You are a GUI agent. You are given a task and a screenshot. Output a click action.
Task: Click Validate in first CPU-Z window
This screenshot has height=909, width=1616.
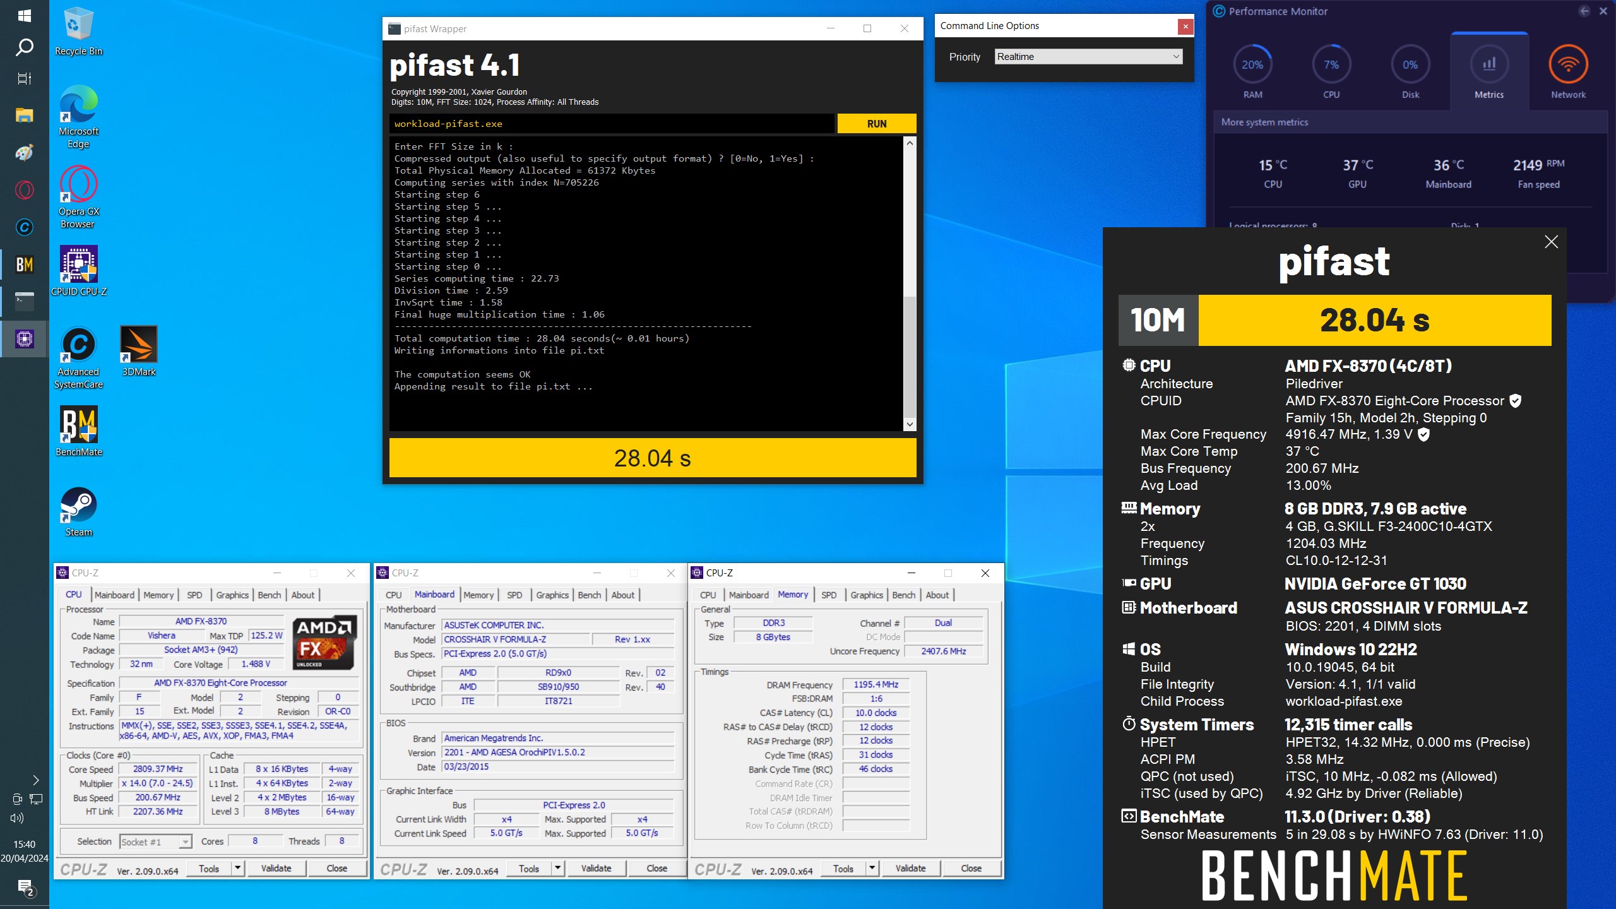[x=276, y=868]
